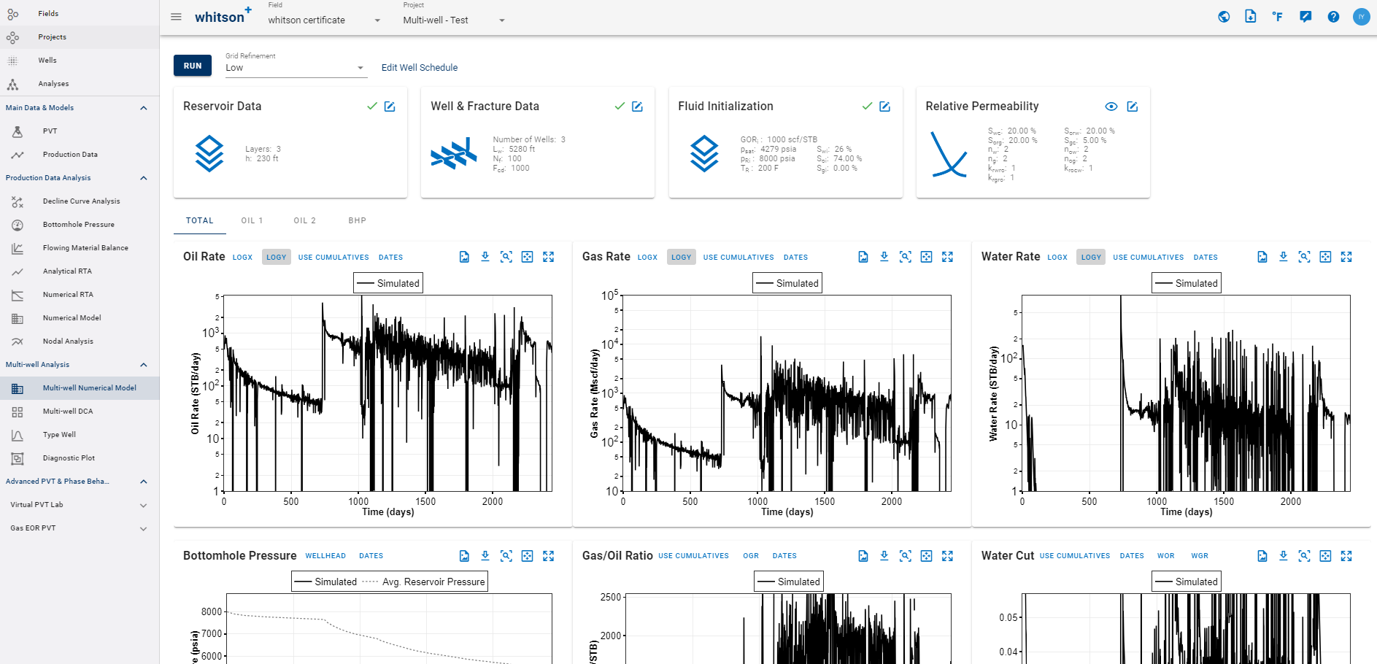Toggle LOGY on Gas Rate chart
This screenshot has width=1377, height=664.
click(682, 258)
